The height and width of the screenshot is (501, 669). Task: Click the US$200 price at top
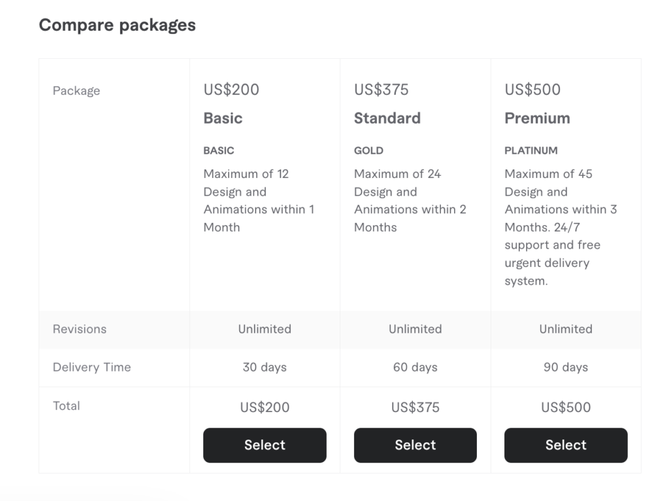coord(231,89)
